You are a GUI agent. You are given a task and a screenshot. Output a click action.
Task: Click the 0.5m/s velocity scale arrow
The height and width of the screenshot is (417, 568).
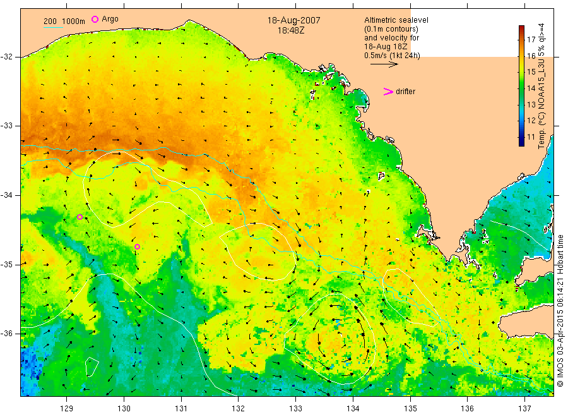384,64
